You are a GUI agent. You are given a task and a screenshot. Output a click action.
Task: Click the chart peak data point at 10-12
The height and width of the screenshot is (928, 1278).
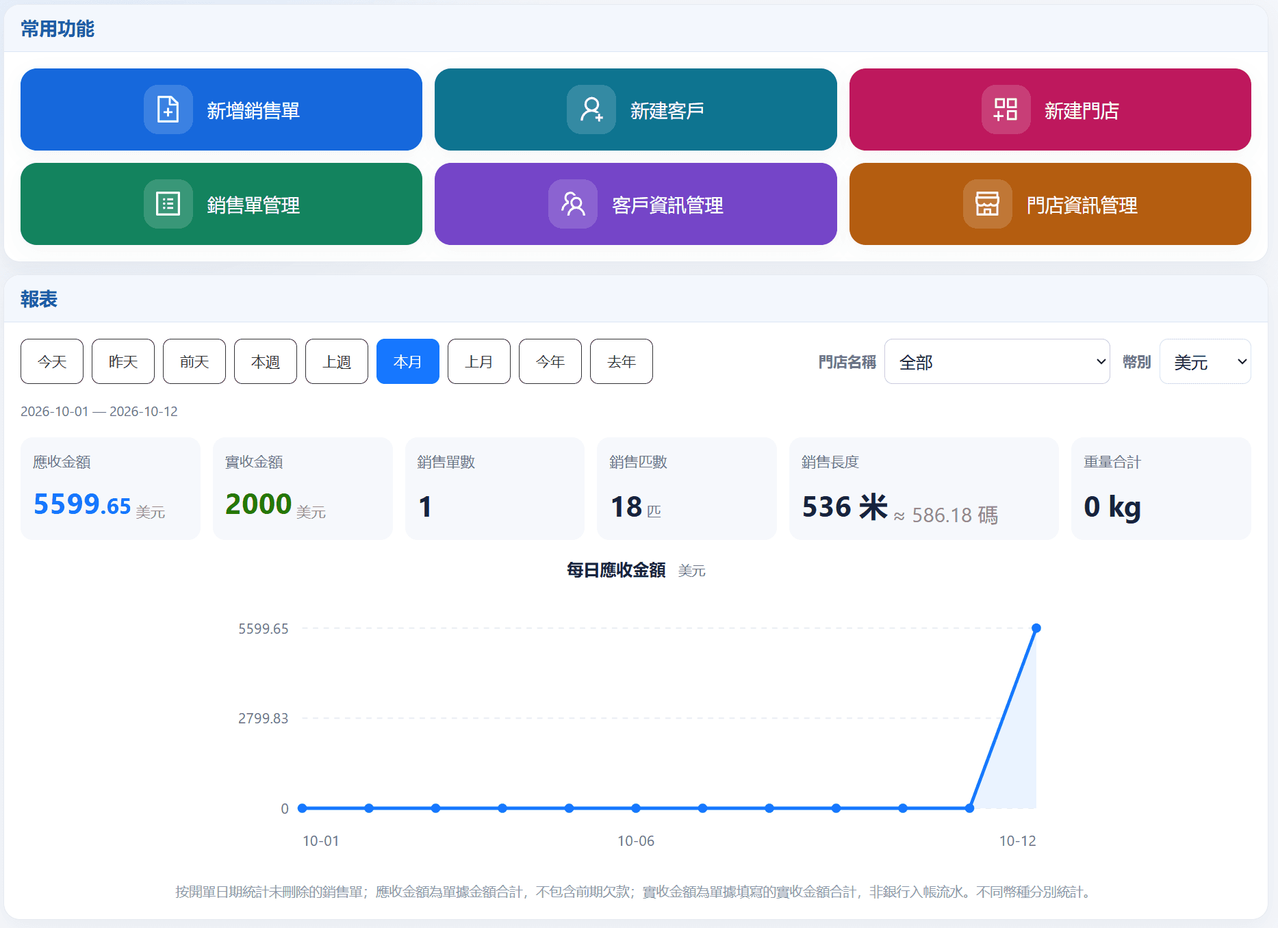1036,628
